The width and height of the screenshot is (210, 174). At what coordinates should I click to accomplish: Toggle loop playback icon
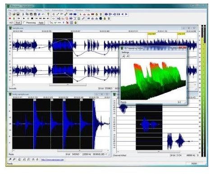coord(53,18)
